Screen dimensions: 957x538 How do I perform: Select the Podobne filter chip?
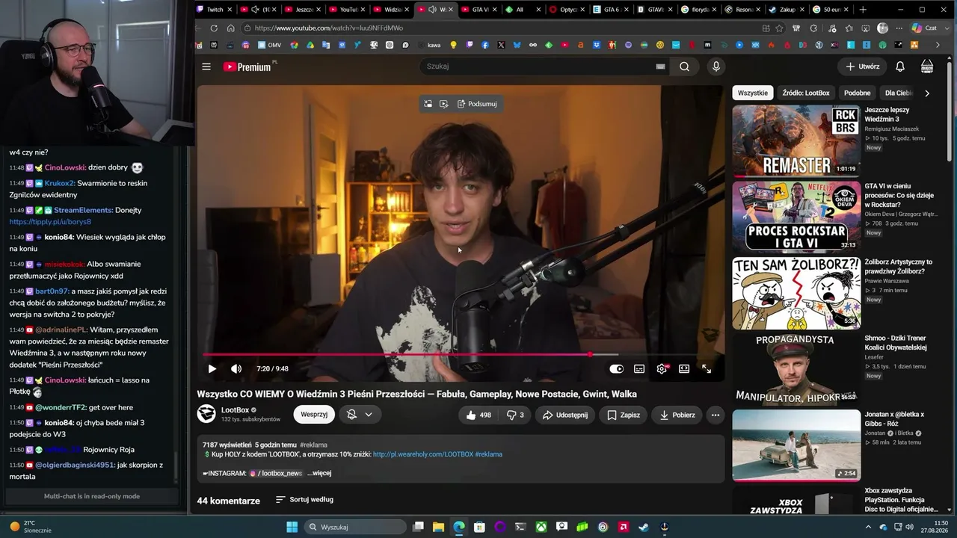858,93
